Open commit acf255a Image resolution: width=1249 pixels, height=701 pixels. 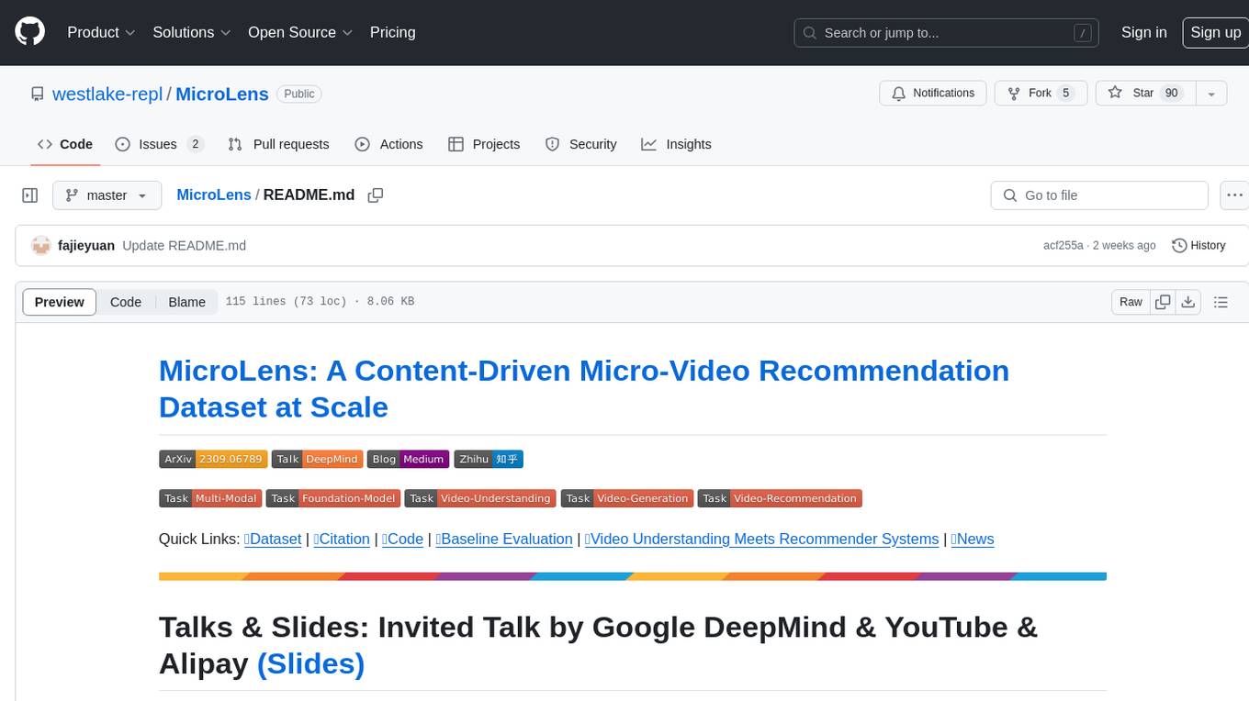[x=1063, y=246]
